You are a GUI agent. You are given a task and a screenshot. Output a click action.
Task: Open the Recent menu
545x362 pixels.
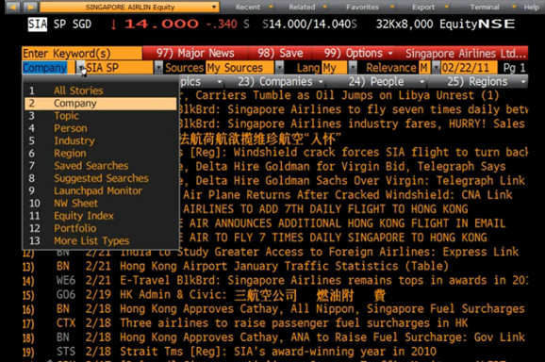click(x=254, y=7)
